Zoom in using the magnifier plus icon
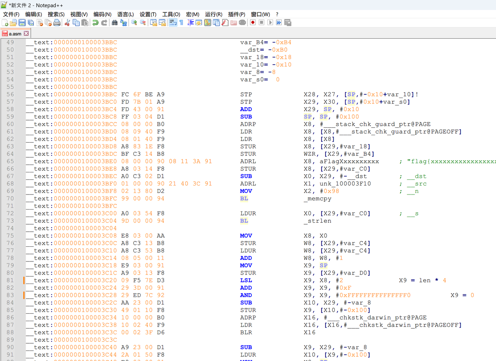The width and height of the screenshot is (496, 361). pyautogui.click(x=134, y=23)
